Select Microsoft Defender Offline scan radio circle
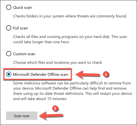 tap(9, 74)
